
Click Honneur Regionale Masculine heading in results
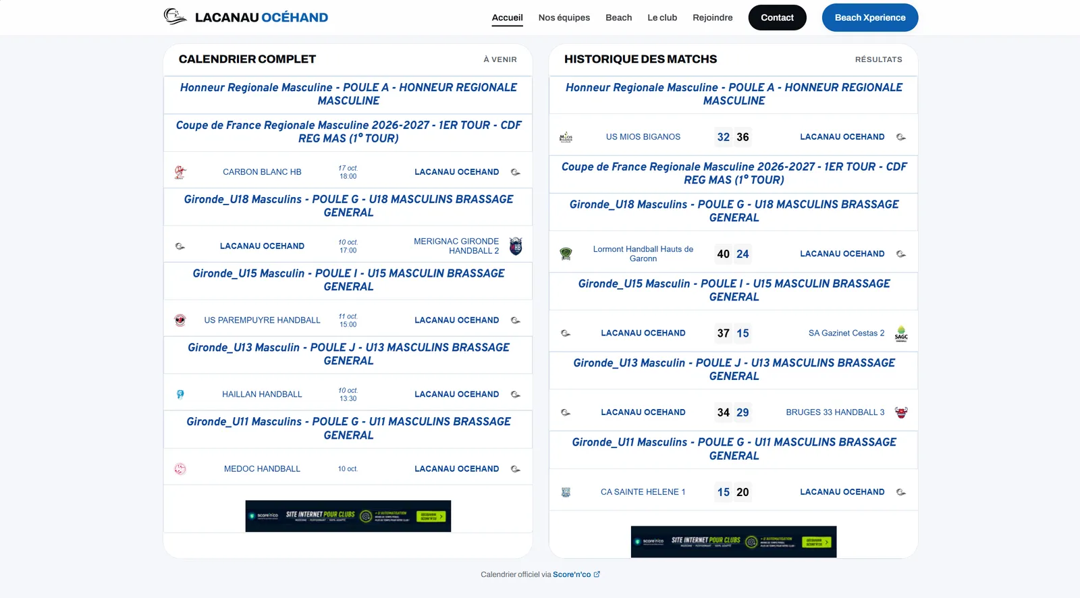734,94
